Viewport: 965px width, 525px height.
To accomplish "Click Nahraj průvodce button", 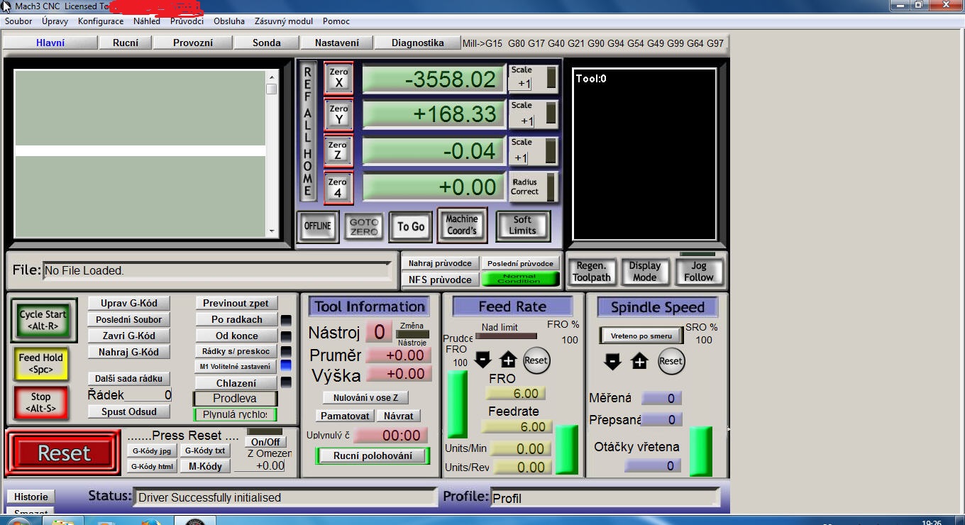I will 441,263.
